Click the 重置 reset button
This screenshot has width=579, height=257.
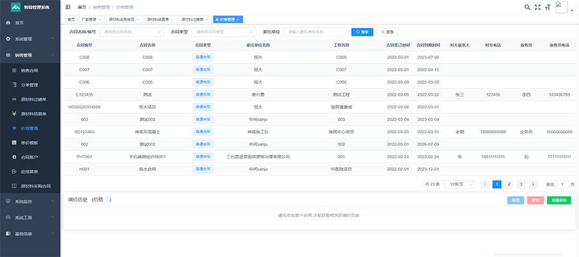click(387, 32)
